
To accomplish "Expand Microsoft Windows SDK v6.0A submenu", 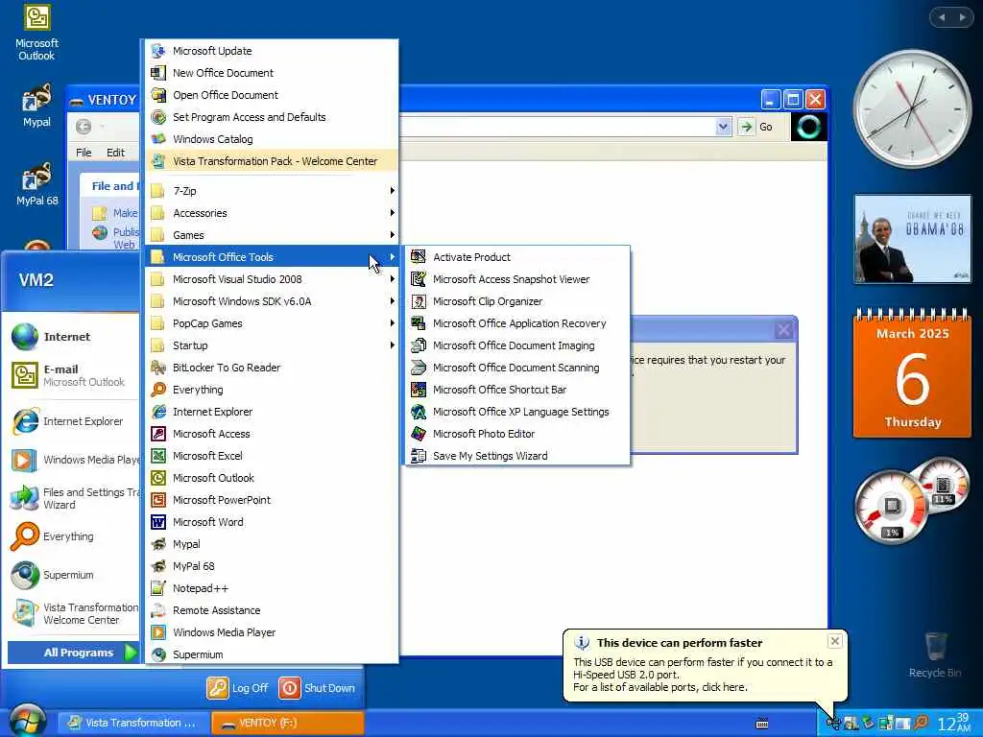I will [x=272, y=301].
